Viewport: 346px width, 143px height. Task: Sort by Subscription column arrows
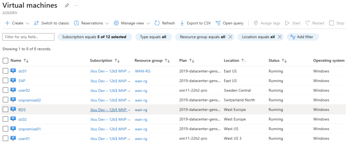(x=117, y=61)
